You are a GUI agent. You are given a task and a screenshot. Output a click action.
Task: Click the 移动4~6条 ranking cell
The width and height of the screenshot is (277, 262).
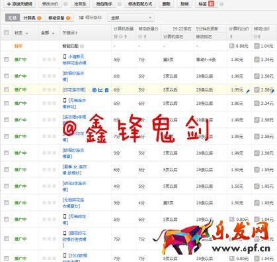click(x=206, y=60)
